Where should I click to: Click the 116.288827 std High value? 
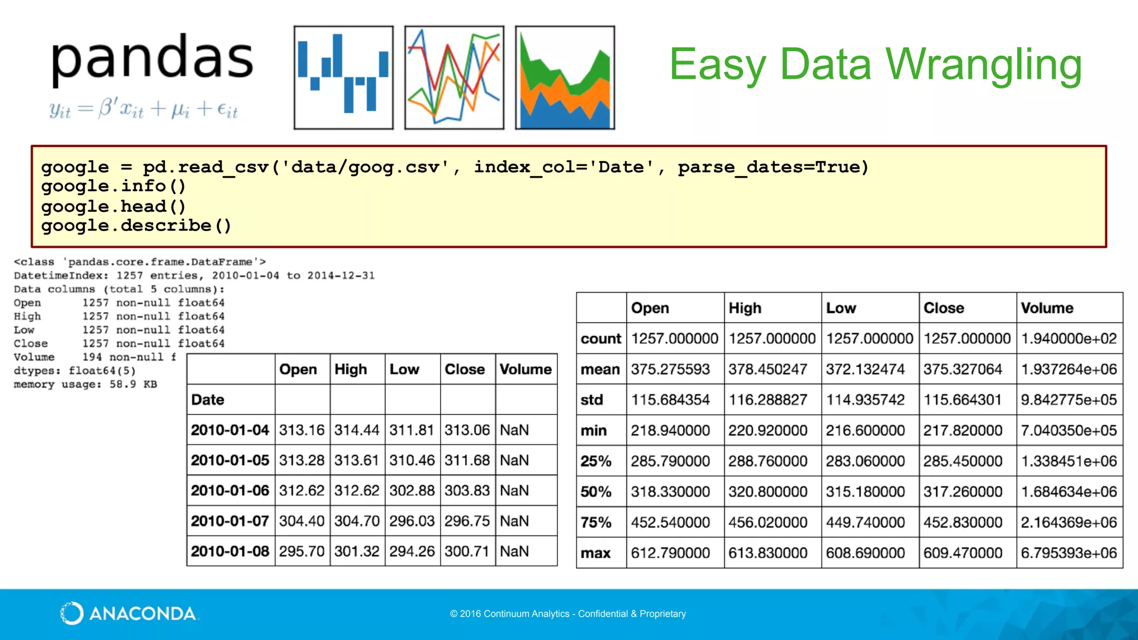pyautogui.click(x=768, y=400)
